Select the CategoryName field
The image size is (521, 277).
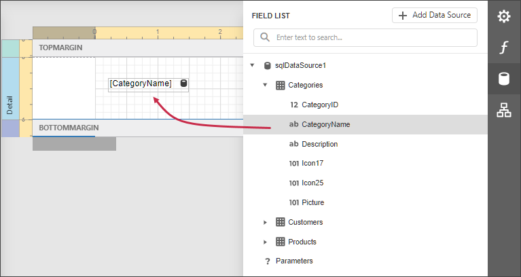coord(325,124)
